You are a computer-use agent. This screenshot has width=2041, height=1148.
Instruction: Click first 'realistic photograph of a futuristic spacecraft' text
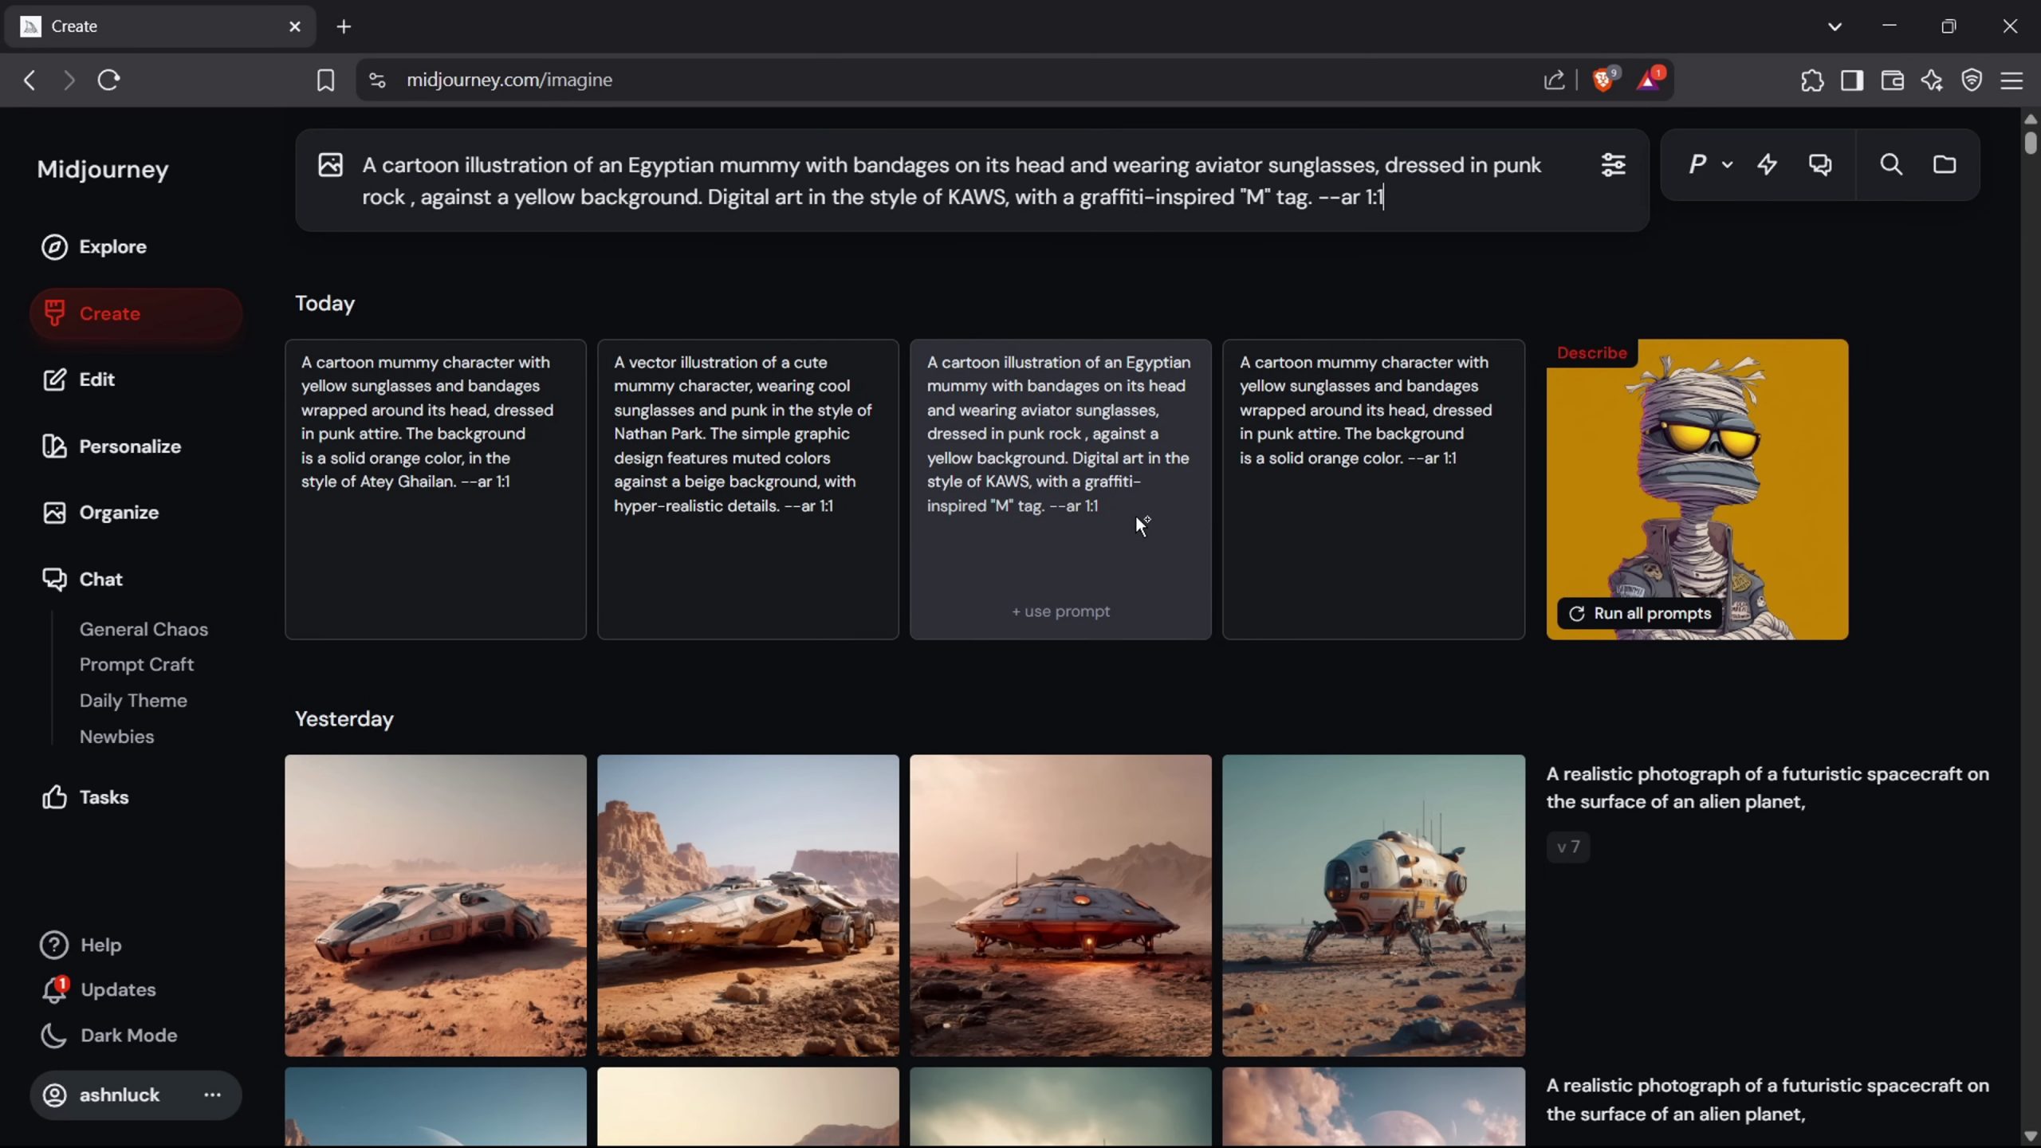coord(1768,788)
